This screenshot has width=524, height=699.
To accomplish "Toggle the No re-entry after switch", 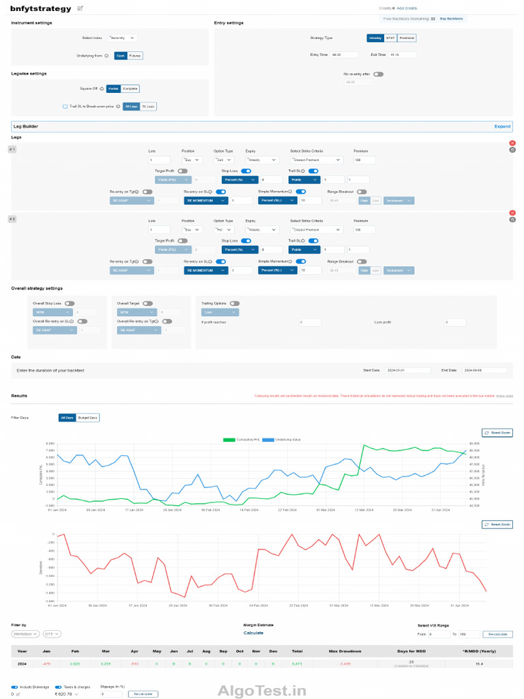I will pyautogui.click(x=378, y=74).
